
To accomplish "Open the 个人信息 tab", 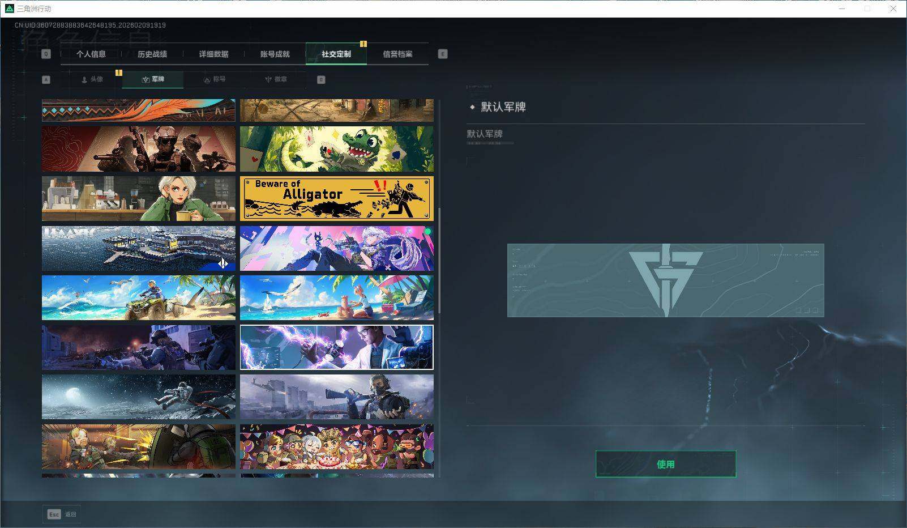I will pyautogui.click(x=91, y=54).
